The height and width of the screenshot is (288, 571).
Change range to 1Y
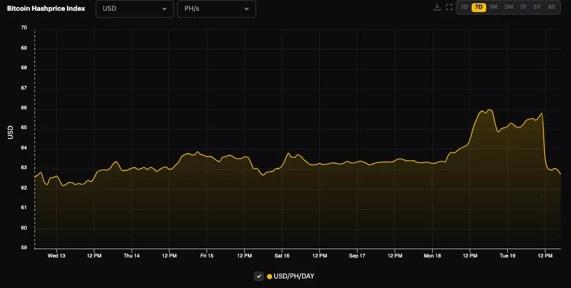(x=523, y=7)
